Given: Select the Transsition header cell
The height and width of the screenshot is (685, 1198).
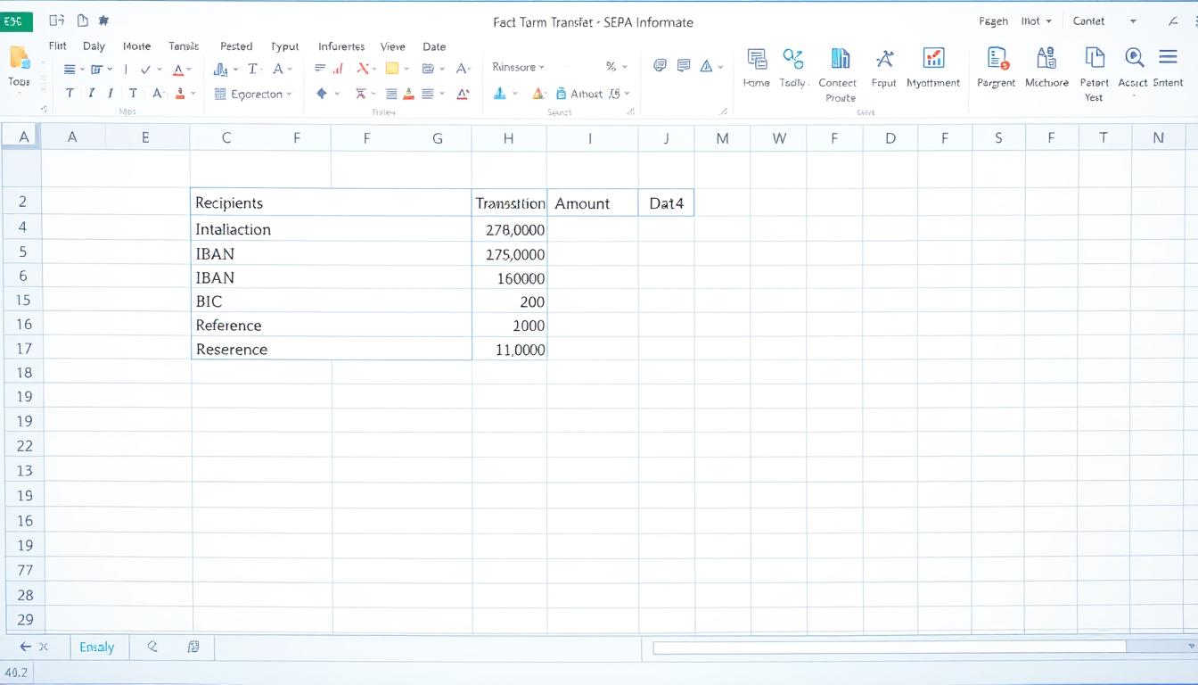Looking at the screenshot, I should 509,202.
